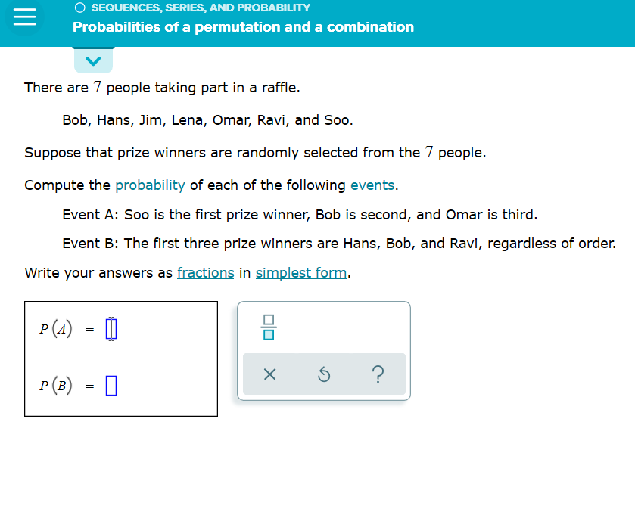This screenshot has height=515, width=635.
Task: Select the fraction template in the answer palette
Action: [x=269, y=328]
